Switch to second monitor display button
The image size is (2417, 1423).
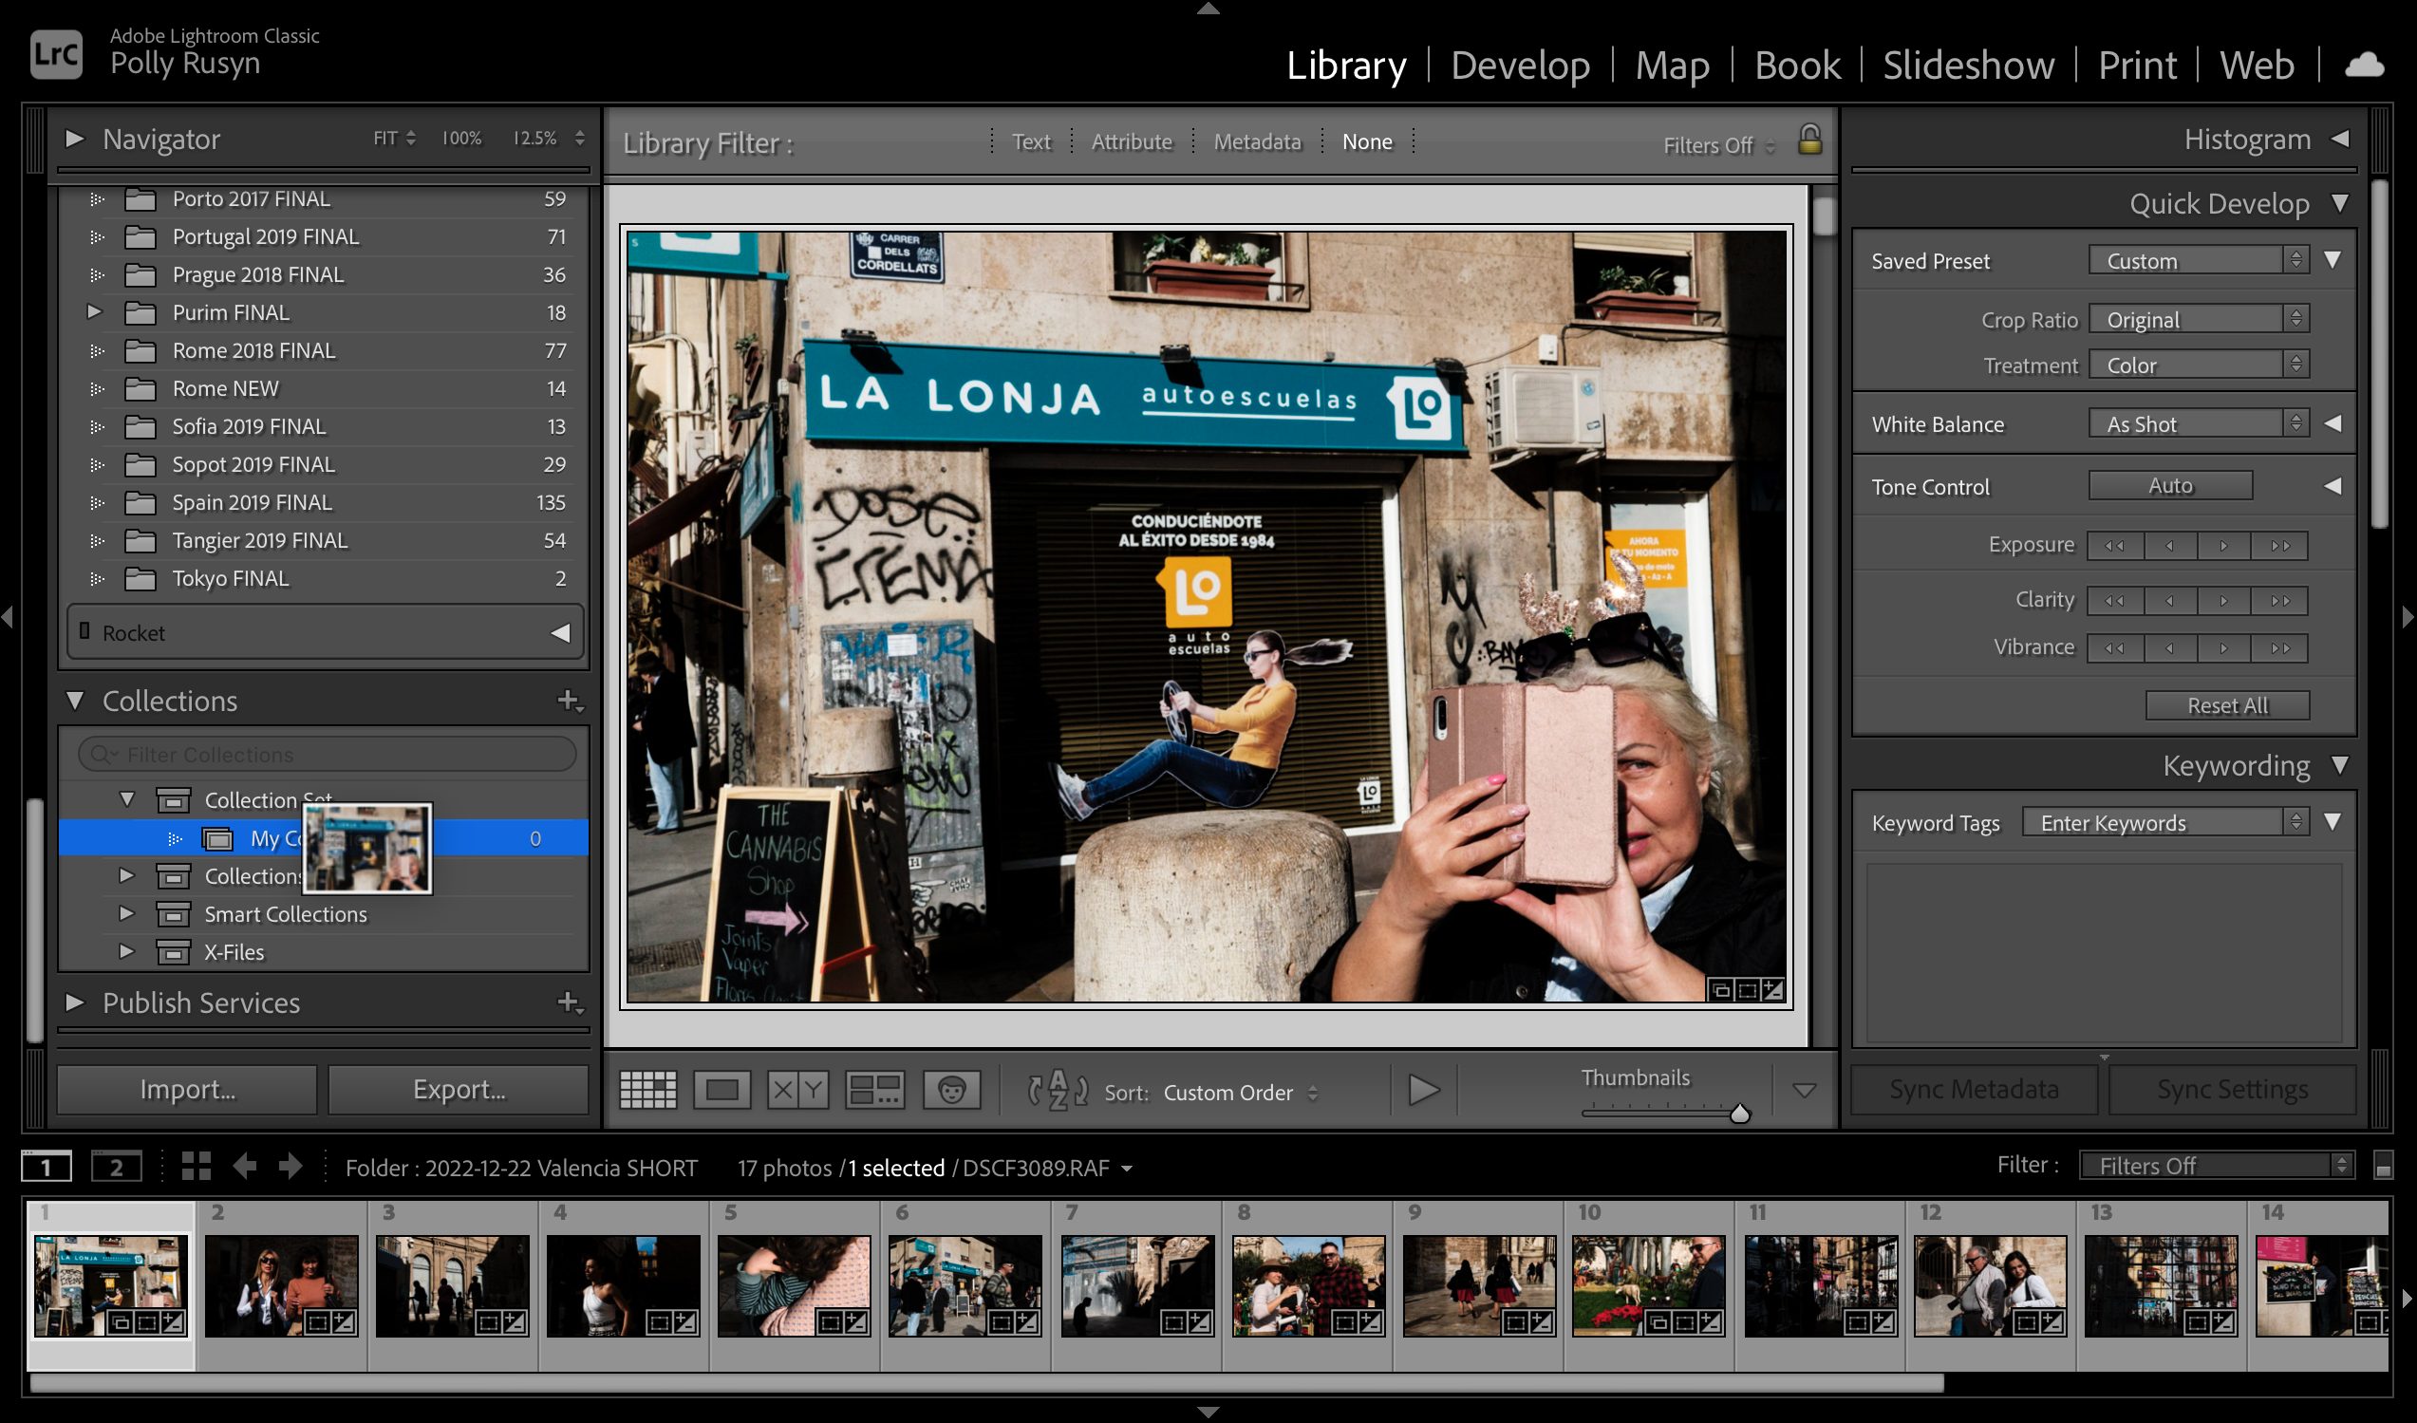pyautogui.click(x=115, y=1167)
